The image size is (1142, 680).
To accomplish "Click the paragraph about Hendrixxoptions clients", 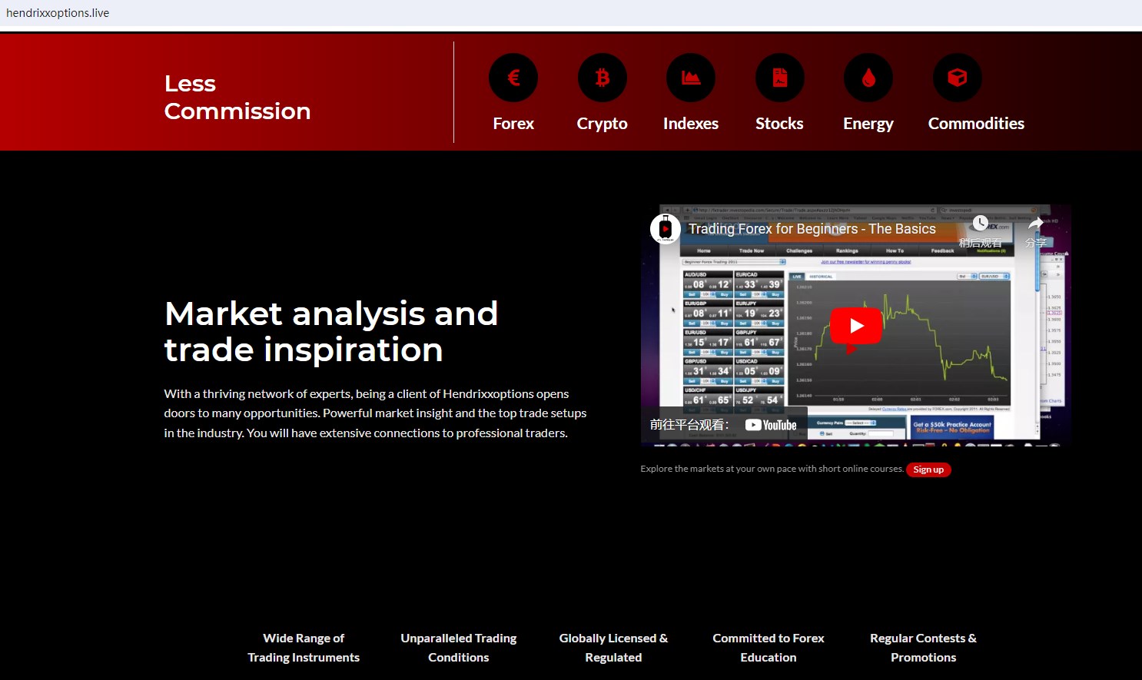I will 375,413.
